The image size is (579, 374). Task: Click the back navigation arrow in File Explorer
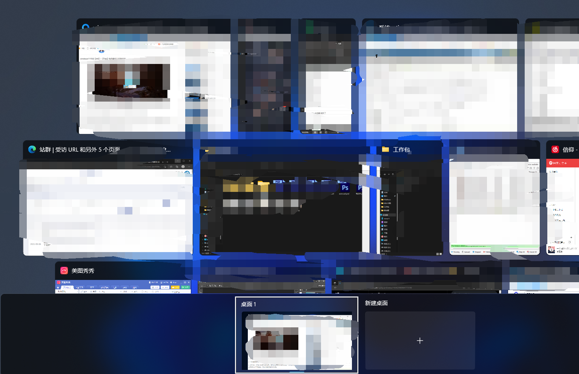(381, 174)
